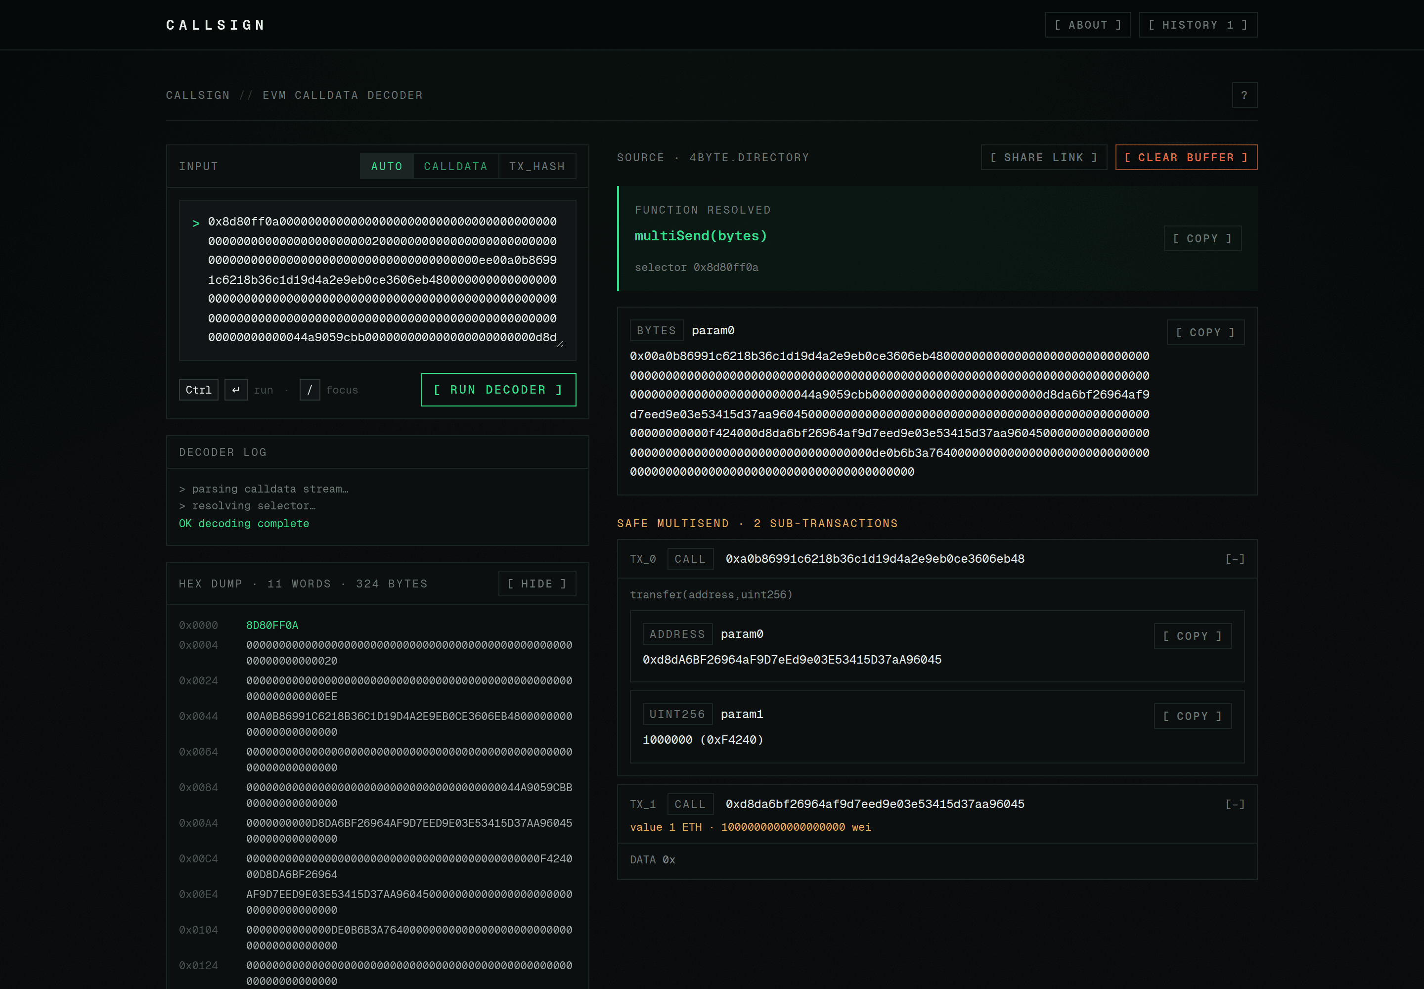Switch to TX_HASH input mode

pyautogui.click(x=537, y=166)
